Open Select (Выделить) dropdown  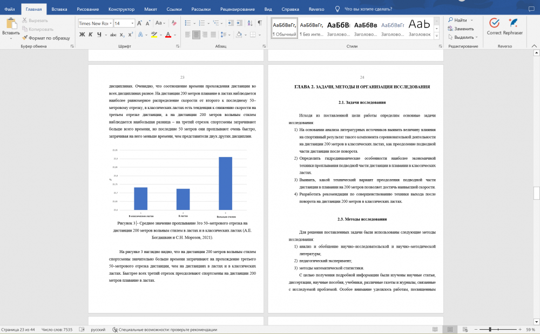(463, 37)
